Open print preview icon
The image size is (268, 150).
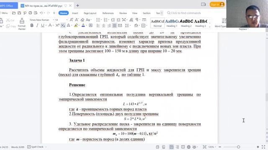(36, 13)
